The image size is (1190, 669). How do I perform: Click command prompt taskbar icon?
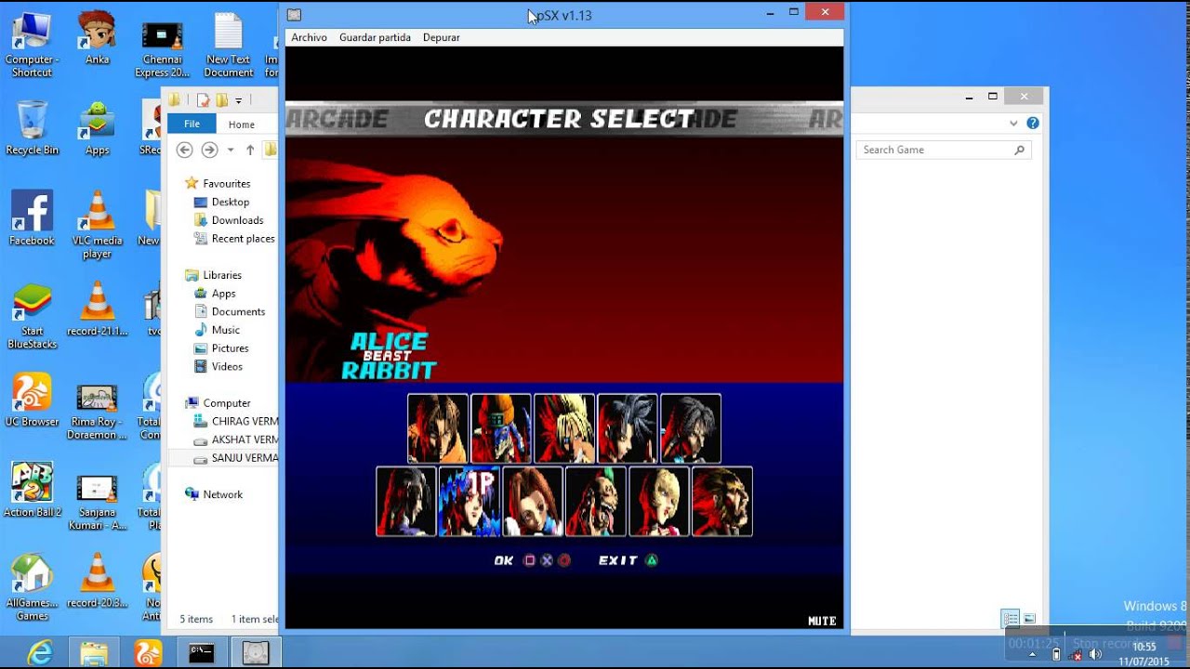pyautogui.click(x=202, y=653)
